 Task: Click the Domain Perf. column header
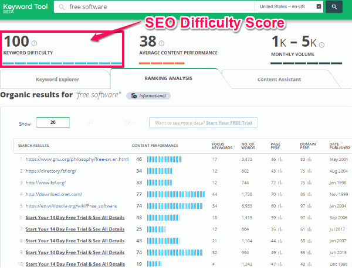308,146
